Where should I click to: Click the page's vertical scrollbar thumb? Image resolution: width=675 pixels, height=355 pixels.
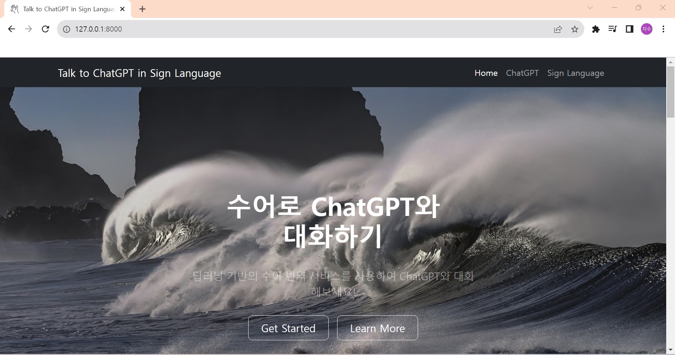point(670,92)
